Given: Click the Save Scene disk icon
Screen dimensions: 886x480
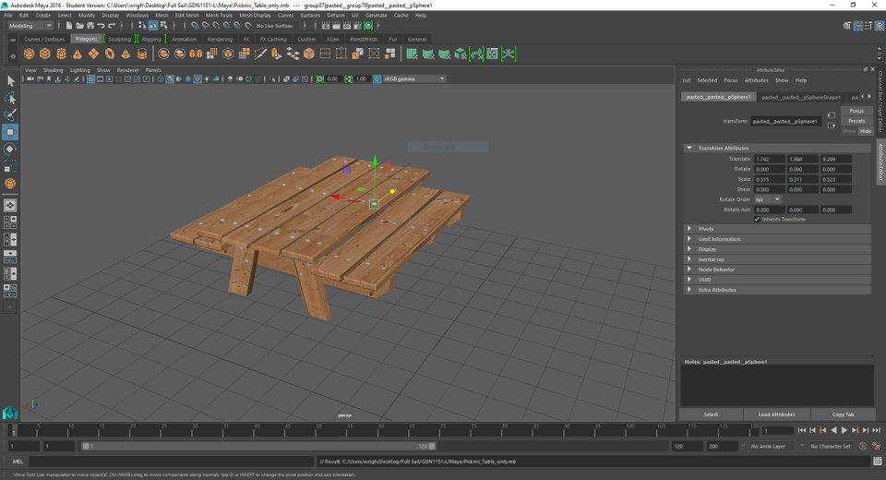Looking at the screenshot, I should [90, 26].
